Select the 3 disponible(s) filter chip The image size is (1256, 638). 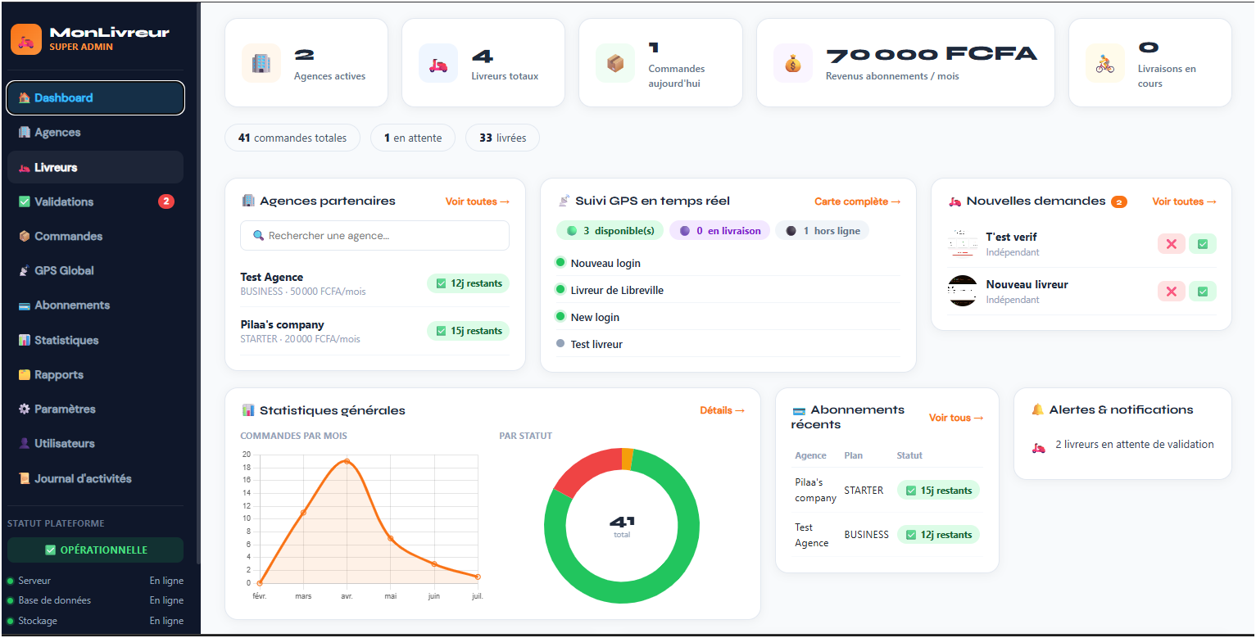(x=610, y=231)
